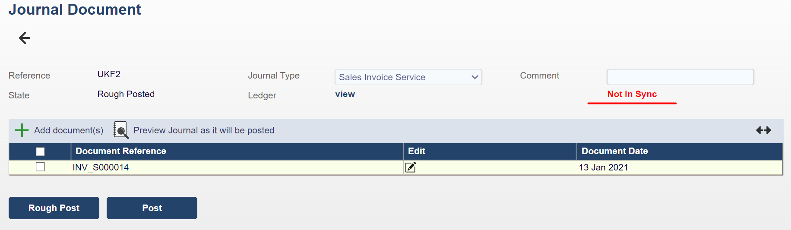The width and height of the screenshot is (791, 230).
Task: Click the 13 Jan 2021 date cell
Action: [x=603, y=167]
